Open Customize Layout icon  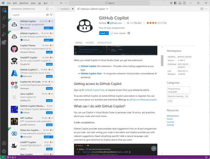(171, 3)
